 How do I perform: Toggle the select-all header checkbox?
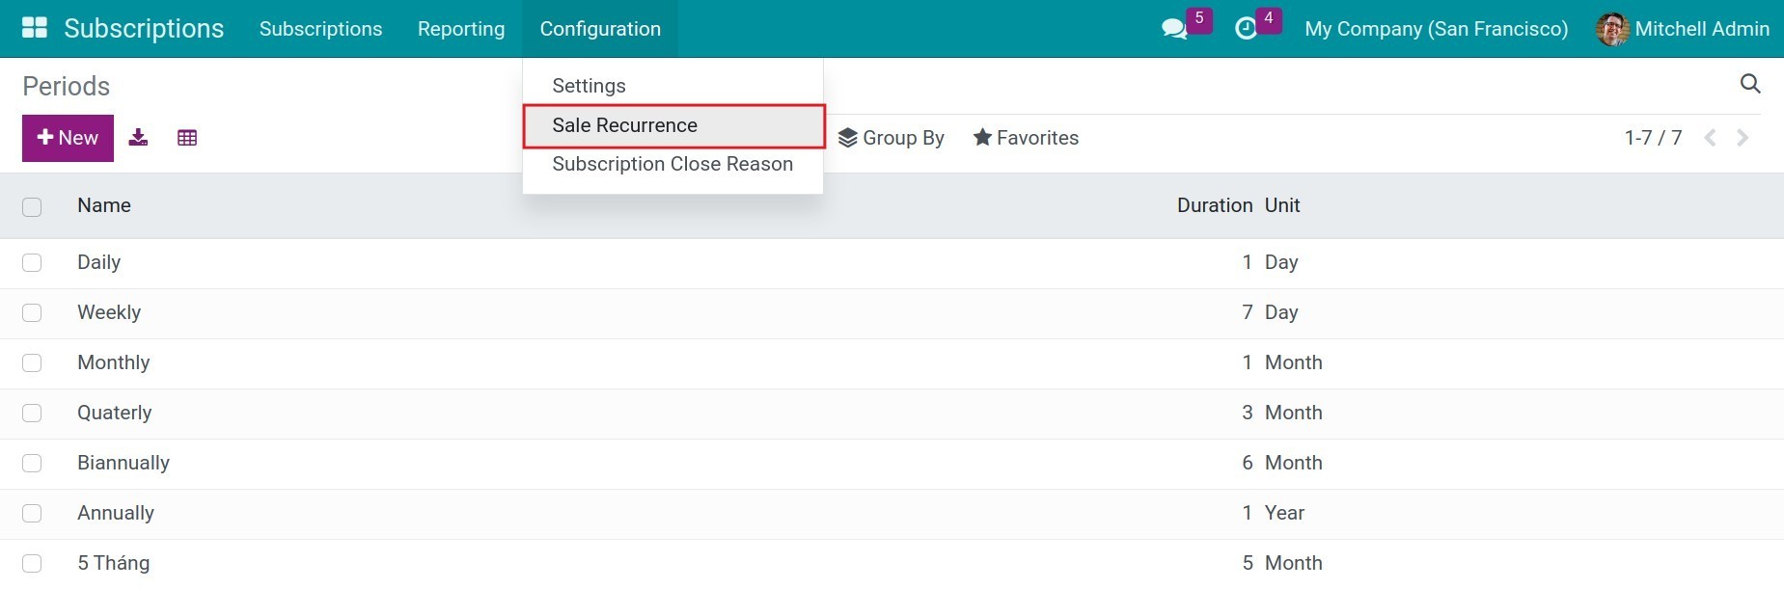point(32,207)
